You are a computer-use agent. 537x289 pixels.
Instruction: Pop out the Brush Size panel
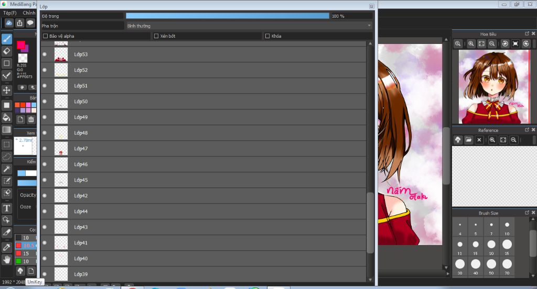point(527,213)
